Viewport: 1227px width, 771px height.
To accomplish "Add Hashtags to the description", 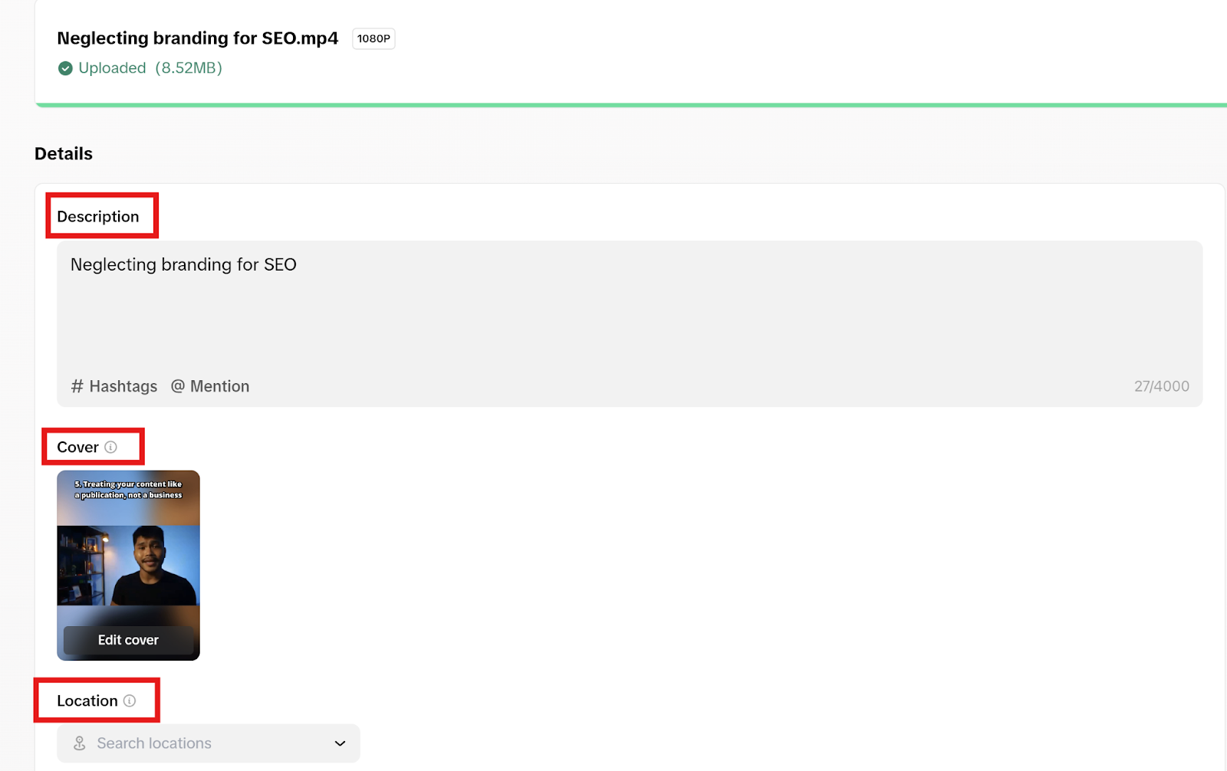I will point(114,386).
